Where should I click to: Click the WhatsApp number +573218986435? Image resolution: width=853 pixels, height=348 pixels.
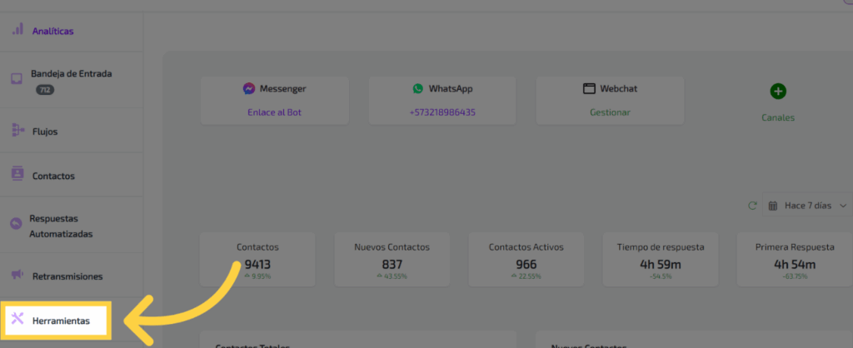pyautogui.click(x=441, y=112)
